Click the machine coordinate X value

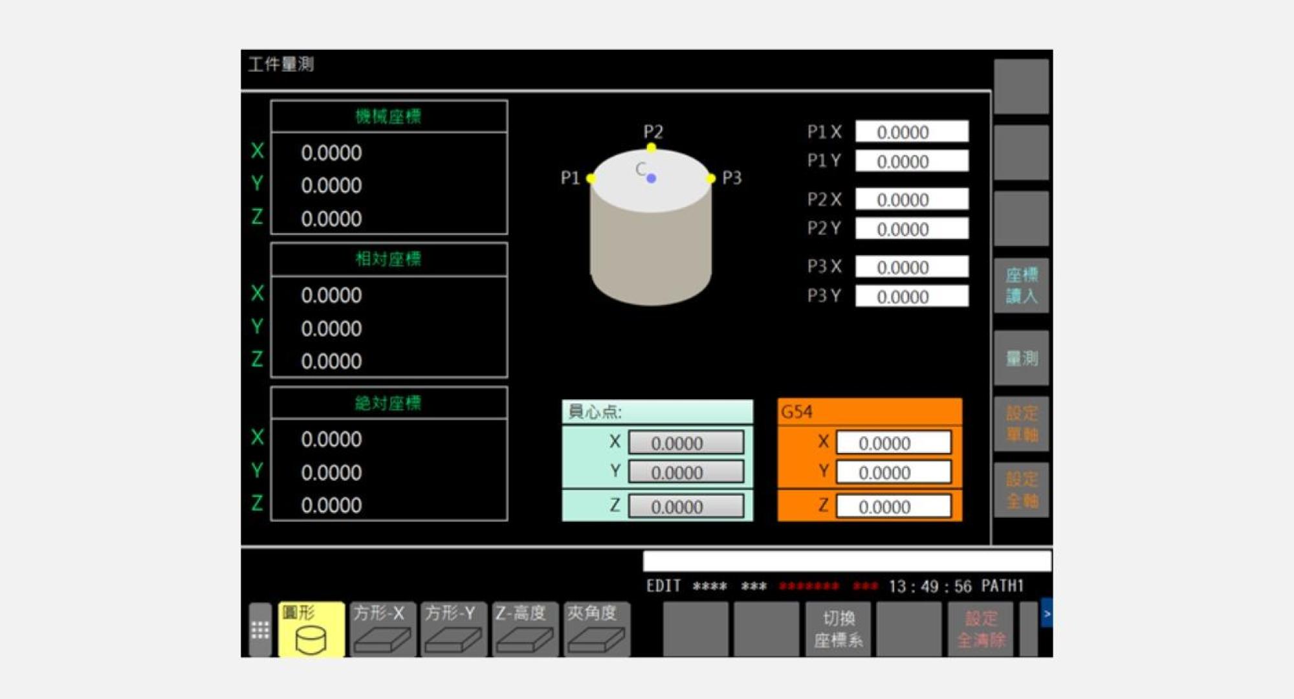(x=331, y=153)
